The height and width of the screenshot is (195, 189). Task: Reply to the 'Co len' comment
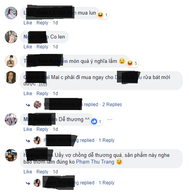pyautogui.click(x=43, y=47)
